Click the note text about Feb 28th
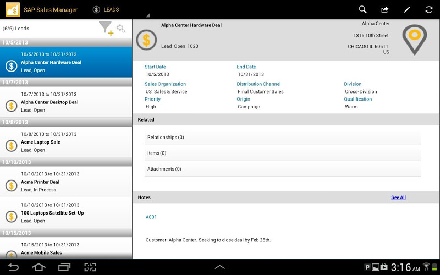Image resolution: width=440 pixels, height=275 pixels. (208, 240)
